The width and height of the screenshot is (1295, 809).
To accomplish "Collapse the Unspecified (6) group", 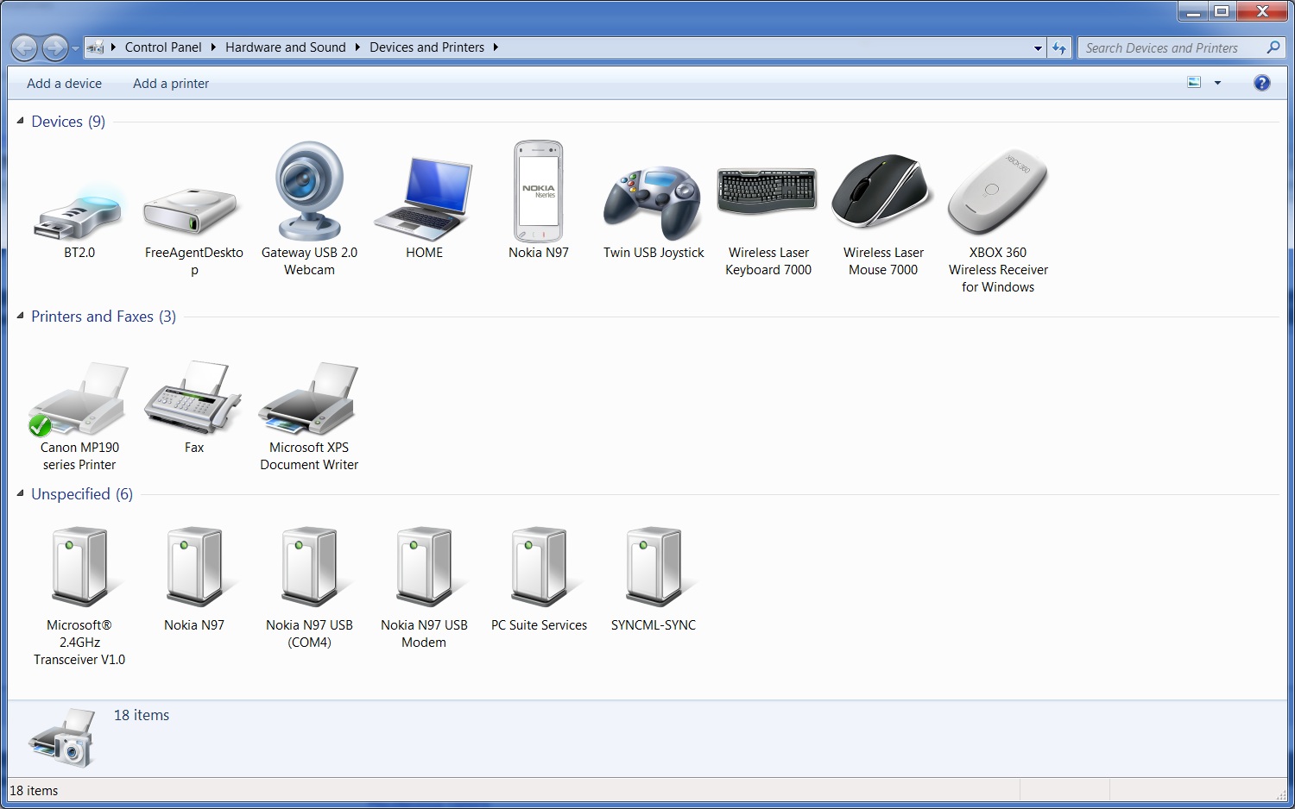I will pyautogui.click(x=20, y=493).
